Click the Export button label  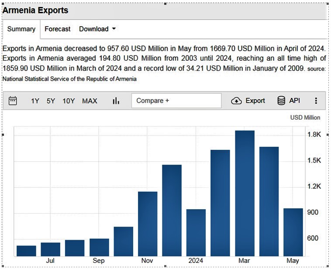tap(255, 101)
